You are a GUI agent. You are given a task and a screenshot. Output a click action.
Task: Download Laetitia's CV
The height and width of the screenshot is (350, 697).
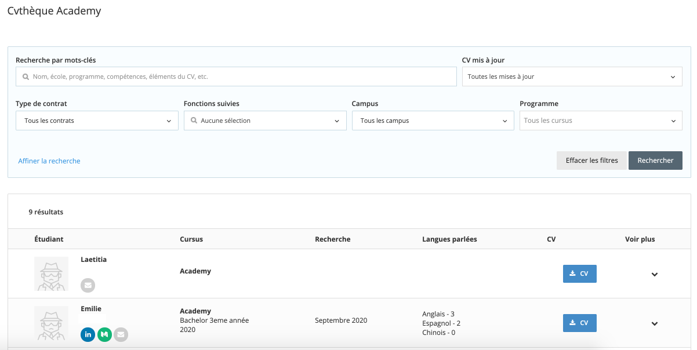[579, 274]
